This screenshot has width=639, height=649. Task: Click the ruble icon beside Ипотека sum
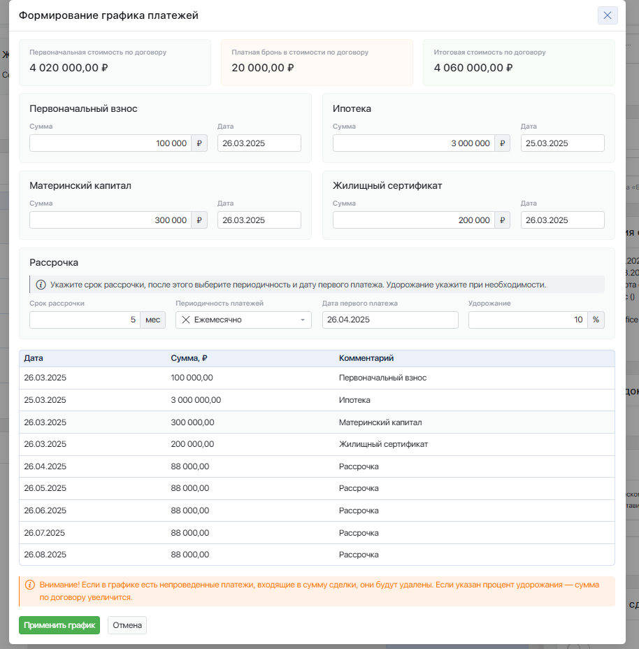[502, 143]
